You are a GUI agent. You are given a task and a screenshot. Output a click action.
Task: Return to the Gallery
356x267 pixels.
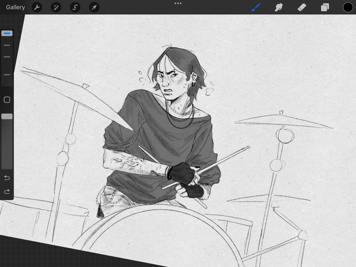point(15,7)
